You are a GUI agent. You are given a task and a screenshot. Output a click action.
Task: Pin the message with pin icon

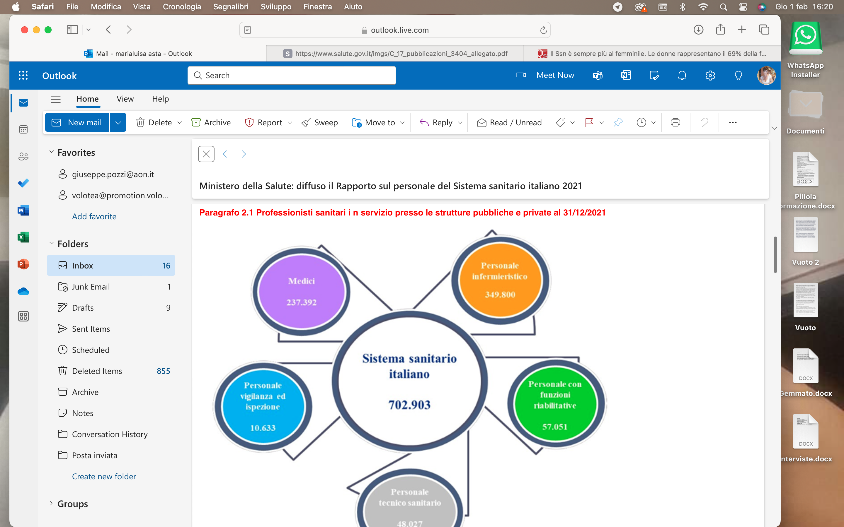[618, 122]
